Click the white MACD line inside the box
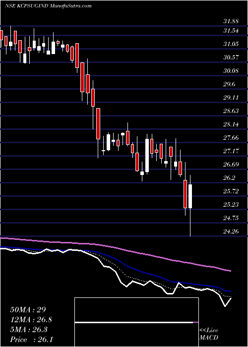This screenshot has height=347, width=248. [x=134, y=322]
